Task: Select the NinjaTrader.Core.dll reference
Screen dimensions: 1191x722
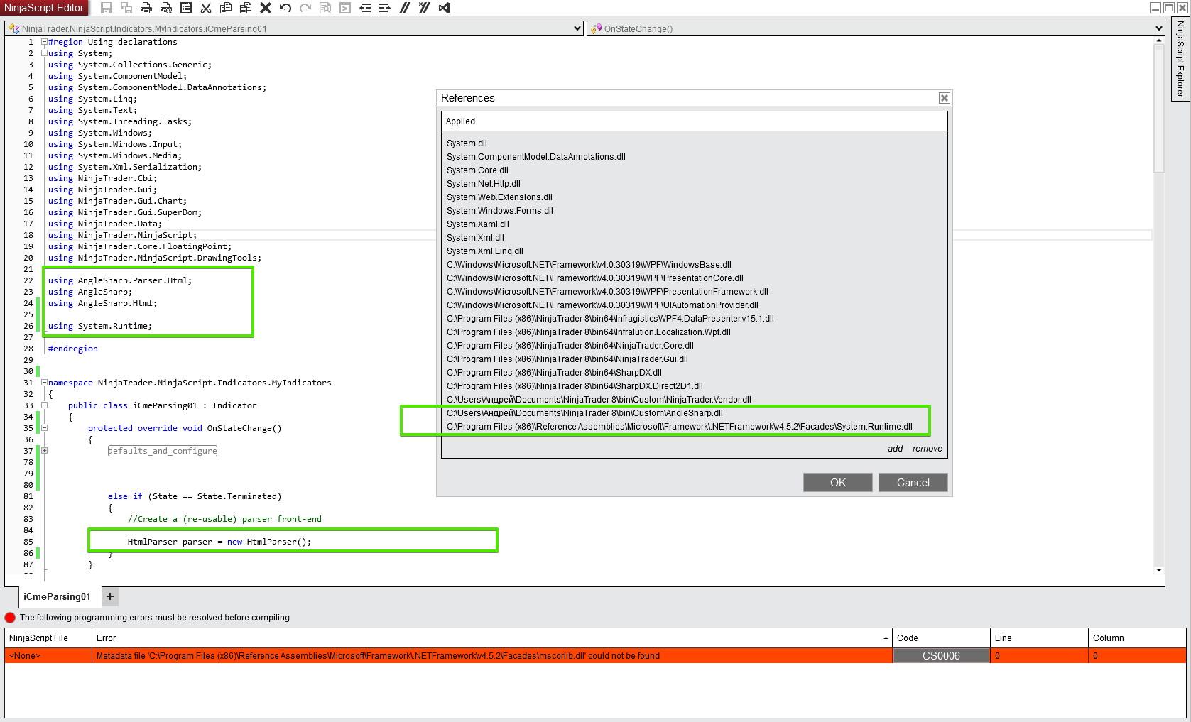Action: pos(570,346)
